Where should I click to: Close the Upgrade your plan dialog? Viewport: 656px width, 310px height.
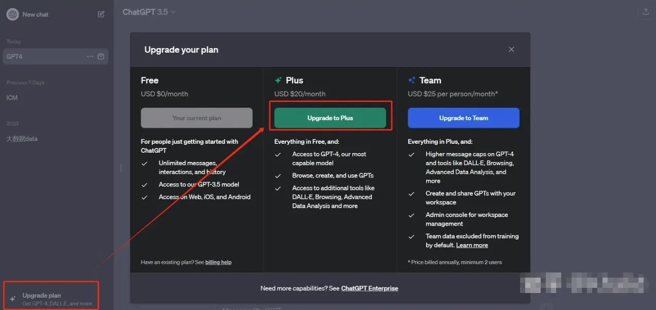tap(511, 49)
